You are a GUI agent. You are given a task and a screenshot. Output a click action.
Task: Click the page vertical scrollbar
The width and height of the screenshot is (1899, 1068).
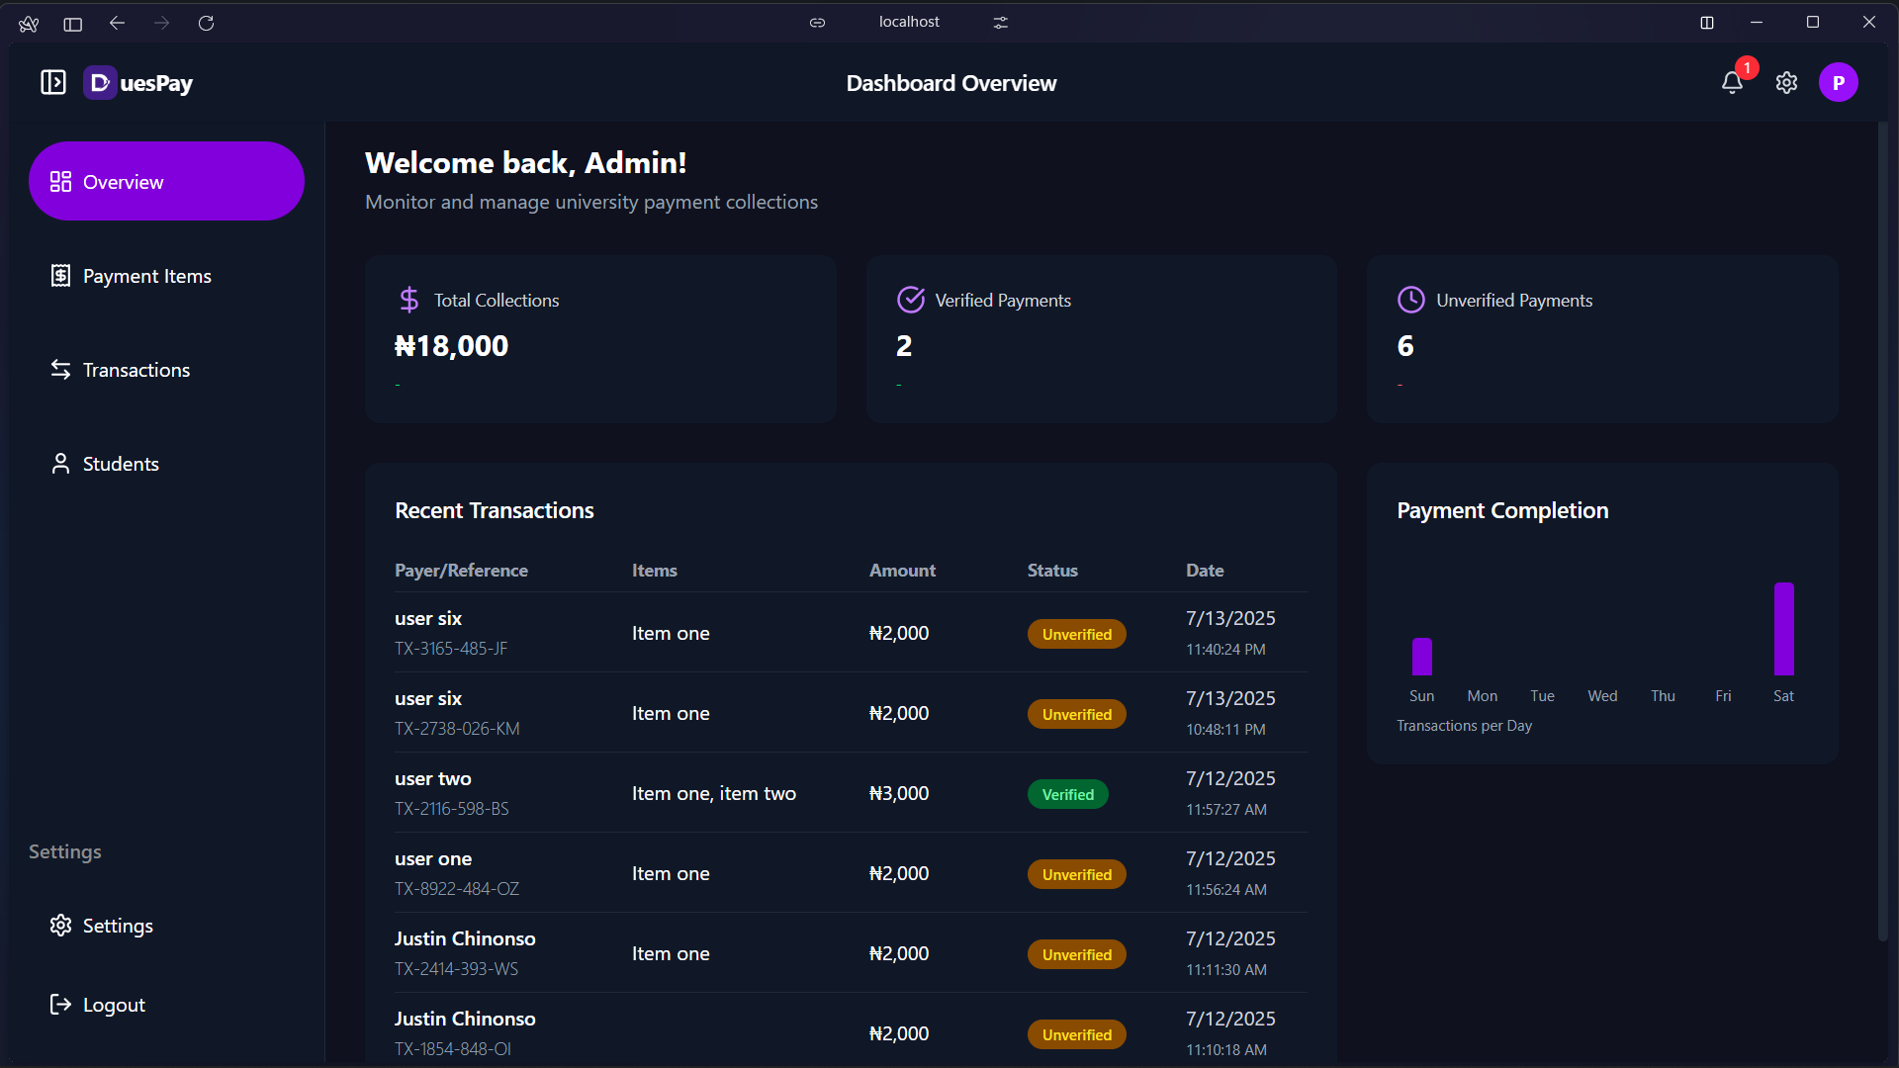click(x=1882, y=531)
